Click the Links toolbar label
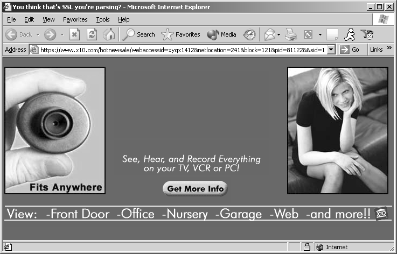This screenshot has height=254, width=397. tap(376, 50)
